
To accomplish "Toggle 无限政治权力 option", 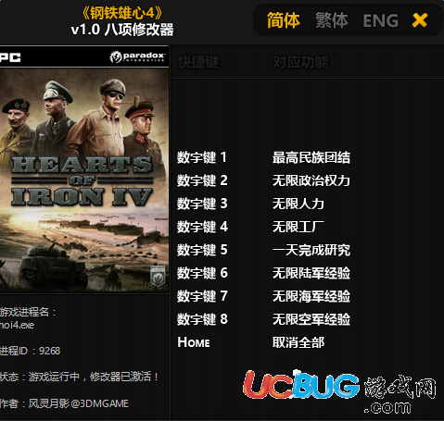I will (x=311, y=180).
